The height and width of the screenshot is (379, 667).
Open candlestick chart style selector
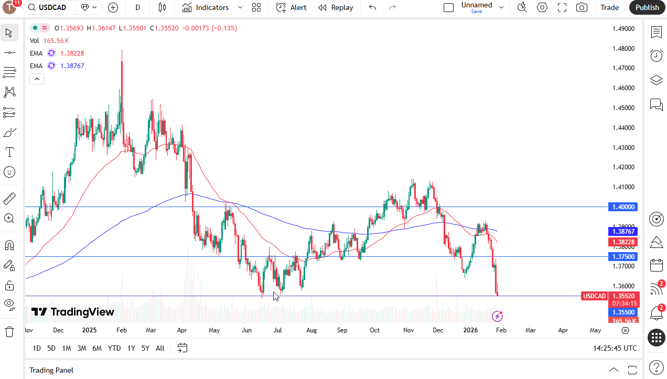click(x=162, y=7)
